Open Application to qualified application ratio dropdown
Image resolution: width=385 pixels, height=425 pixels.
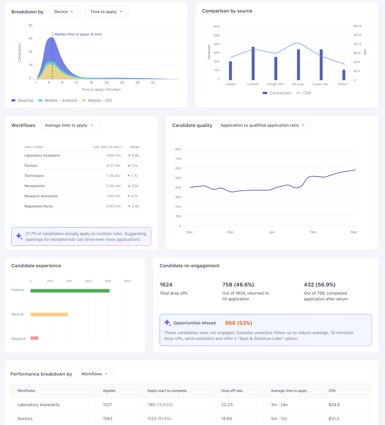coord(263,125)
